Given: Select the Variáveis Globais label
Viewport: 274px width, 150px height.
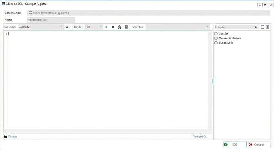Looking at the screenshot, I should tap(230, 38).
